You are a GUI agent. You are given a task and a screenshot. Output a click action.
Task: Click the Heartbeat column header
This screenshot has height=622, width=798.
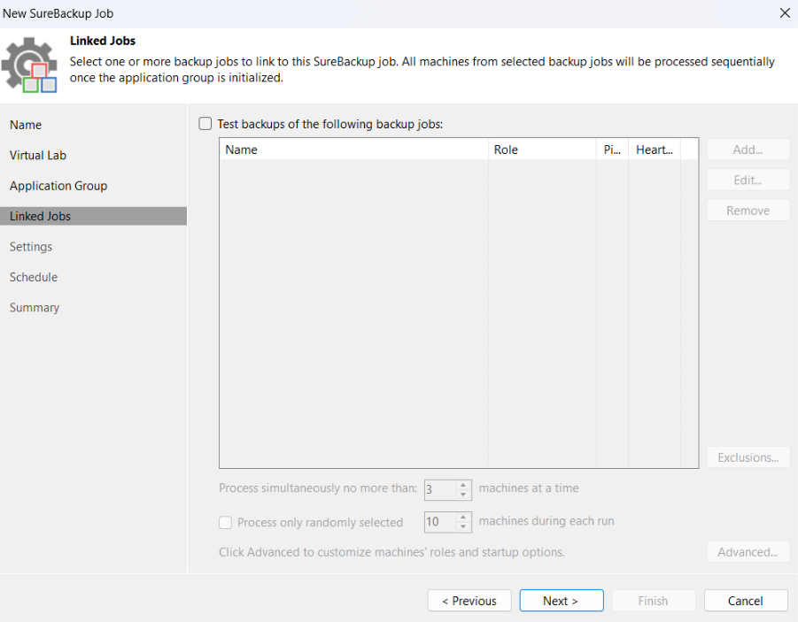tap(654, 150)
